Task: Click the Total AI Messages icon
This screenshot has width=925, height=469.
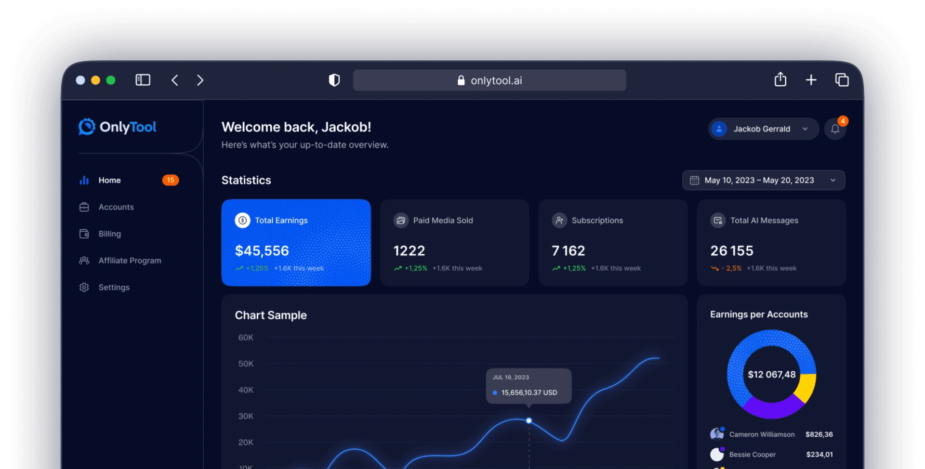Action: (718, 221)
